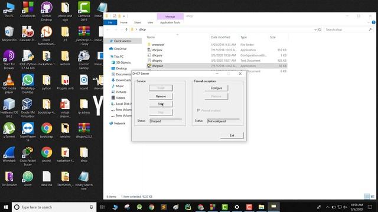Sort files by Type column header
The width and height of the screenshot is (378, 212).
[243, 37]
